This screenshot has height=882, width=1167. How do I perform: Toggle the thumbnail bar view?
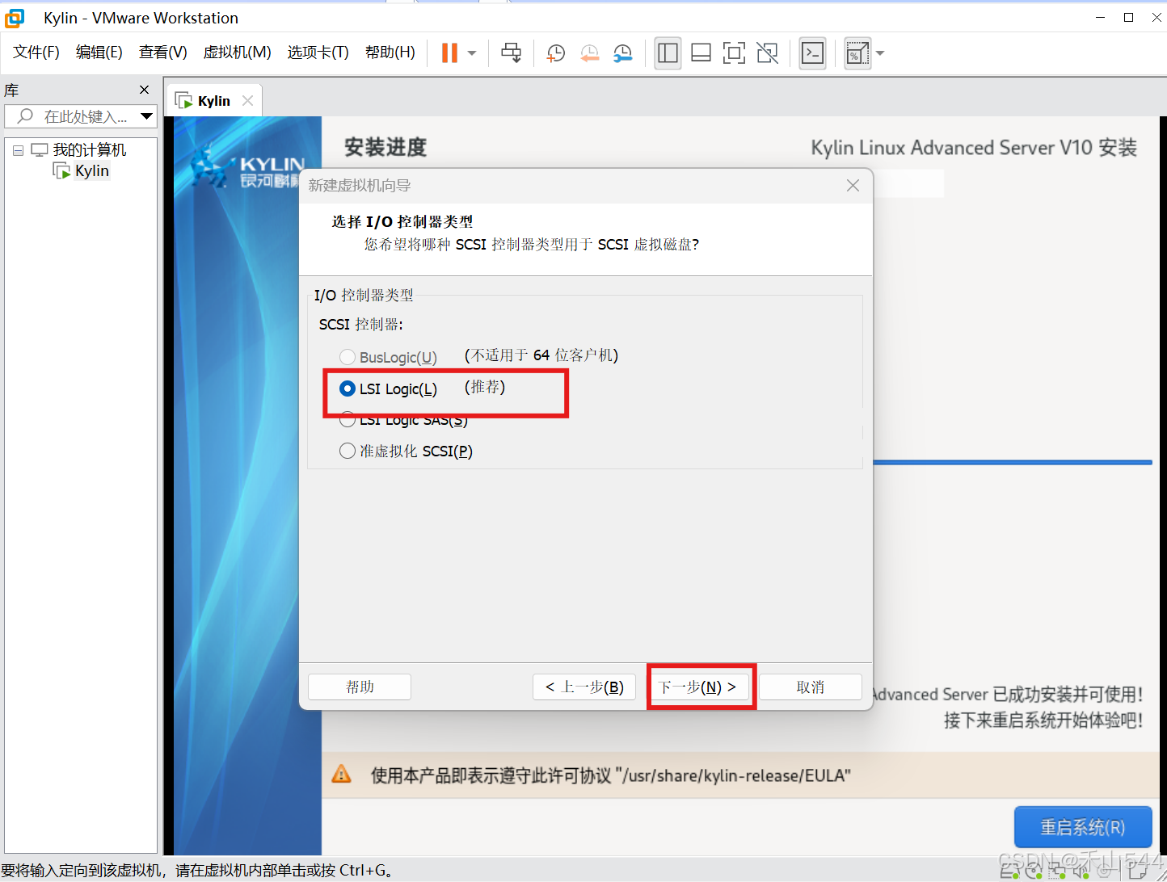701,53
